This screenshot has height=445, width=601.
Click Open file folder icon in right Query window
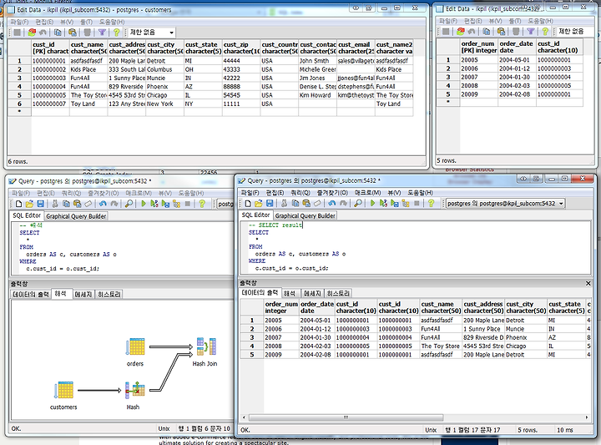(258, 204)
